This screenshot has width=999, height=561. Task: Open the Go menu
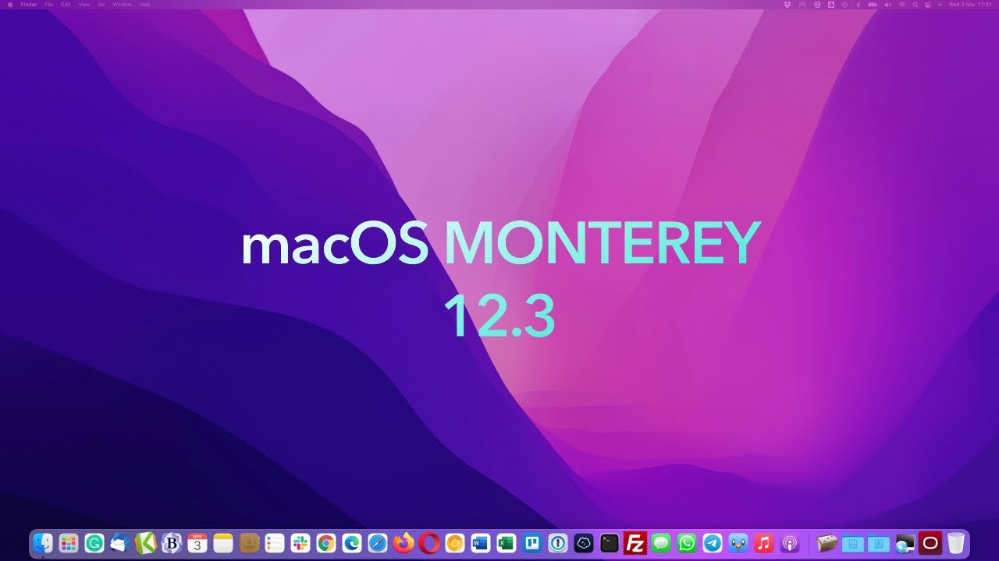click(x=101, y=5)
